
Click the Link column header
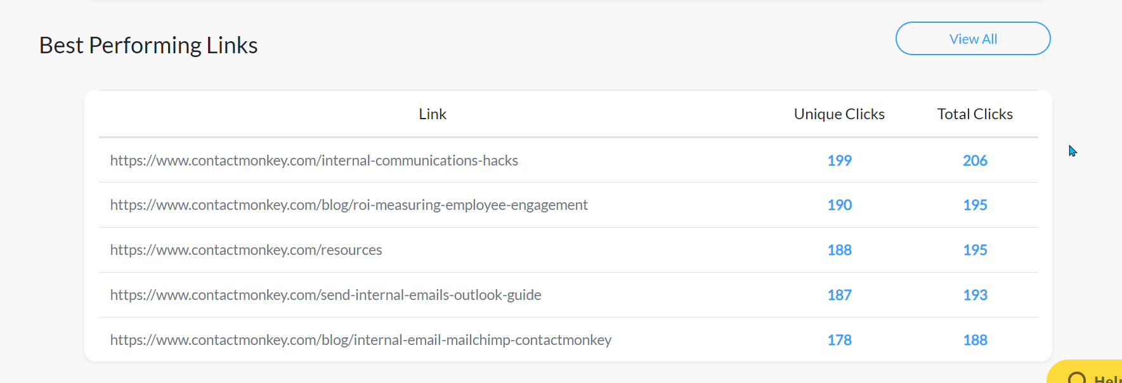(x=432, y=114)
